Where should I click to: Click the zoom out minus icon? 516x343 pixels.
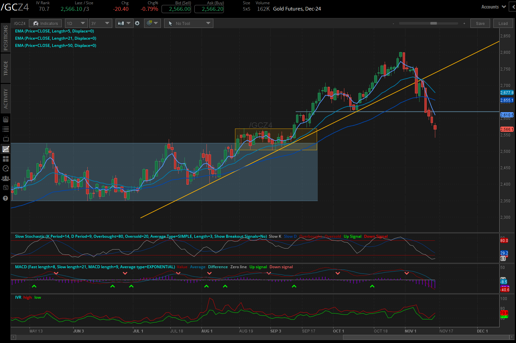pyautogui.click(x=393, y=24)
